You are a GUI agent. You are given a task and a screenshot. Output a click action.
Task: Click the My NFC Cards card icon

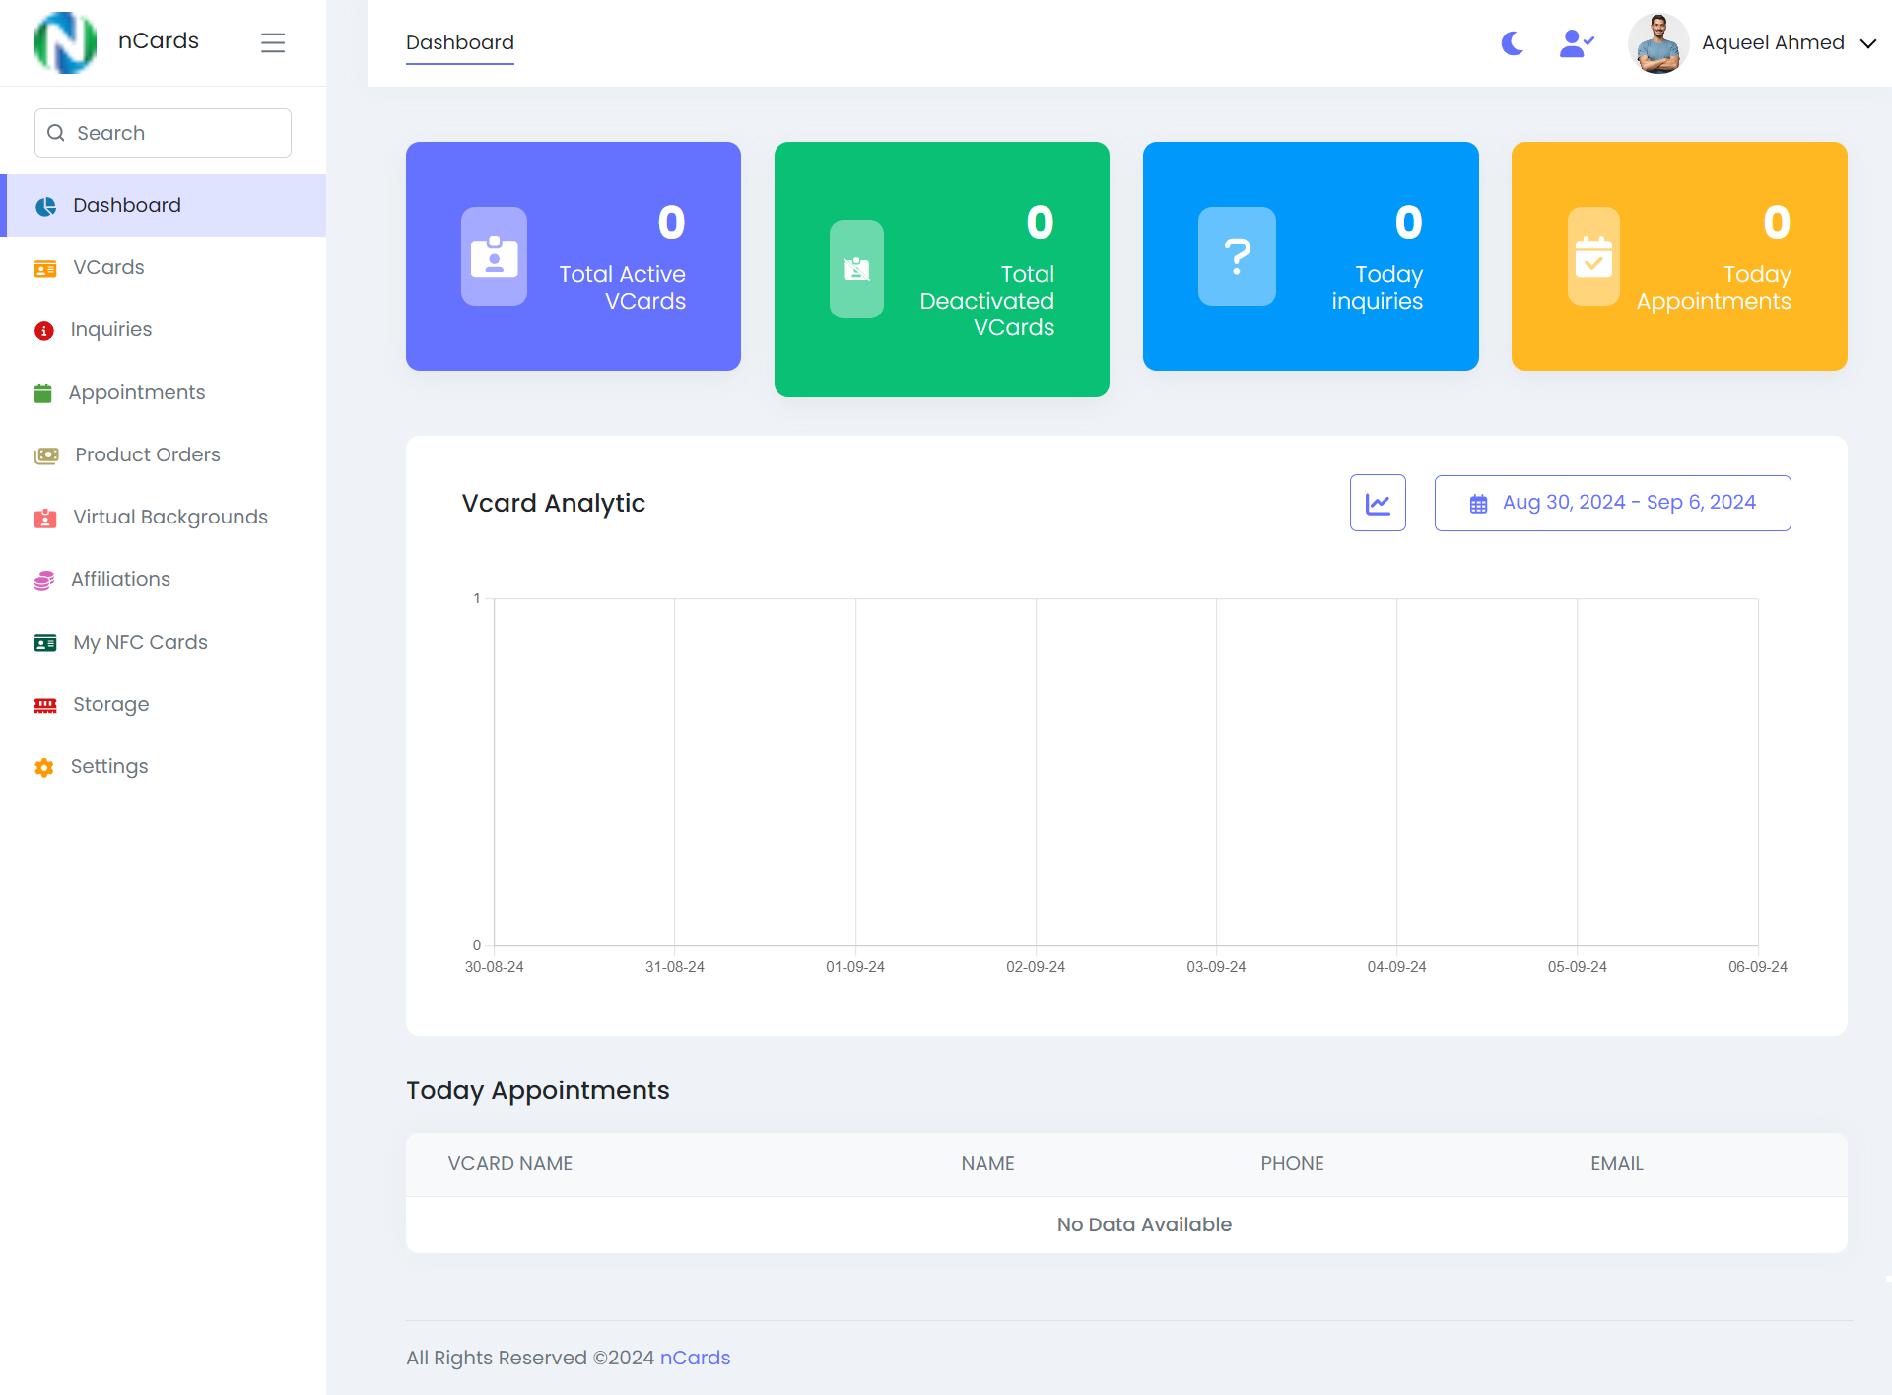pos(44,642)
